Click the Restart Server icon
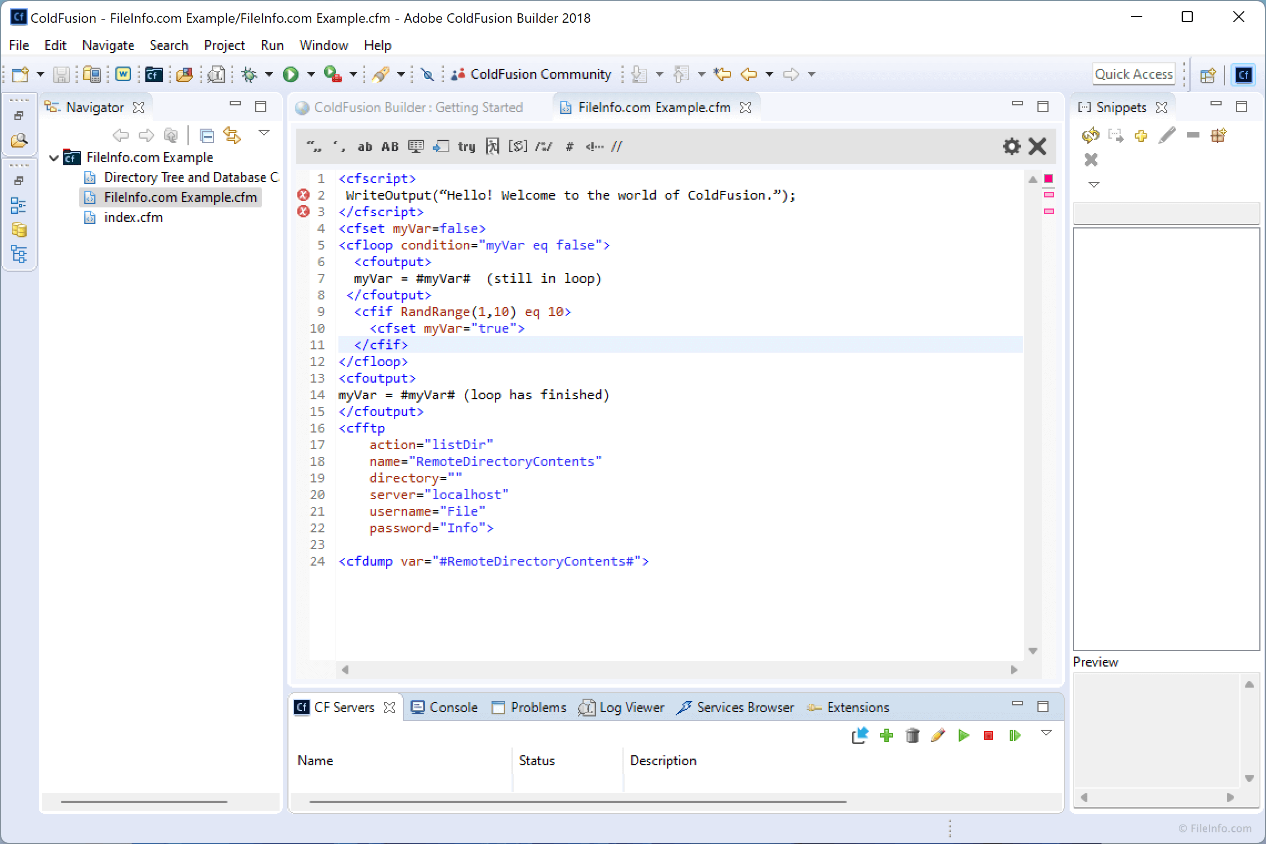 click(1015, 735)
